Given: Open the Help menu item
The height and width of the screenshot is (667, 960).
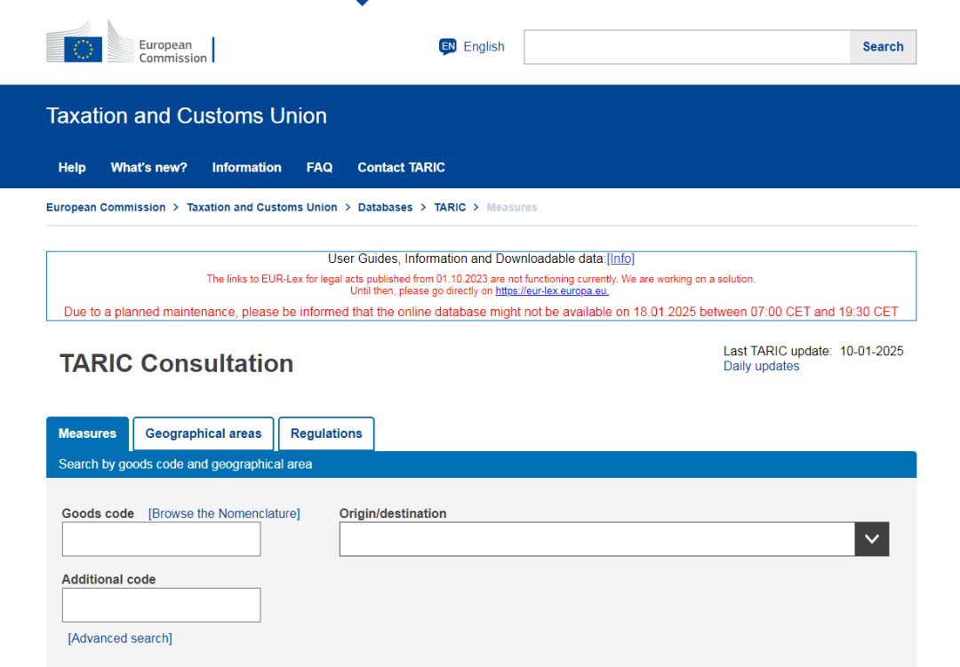Looking at the screenshot, I should 72,168.
